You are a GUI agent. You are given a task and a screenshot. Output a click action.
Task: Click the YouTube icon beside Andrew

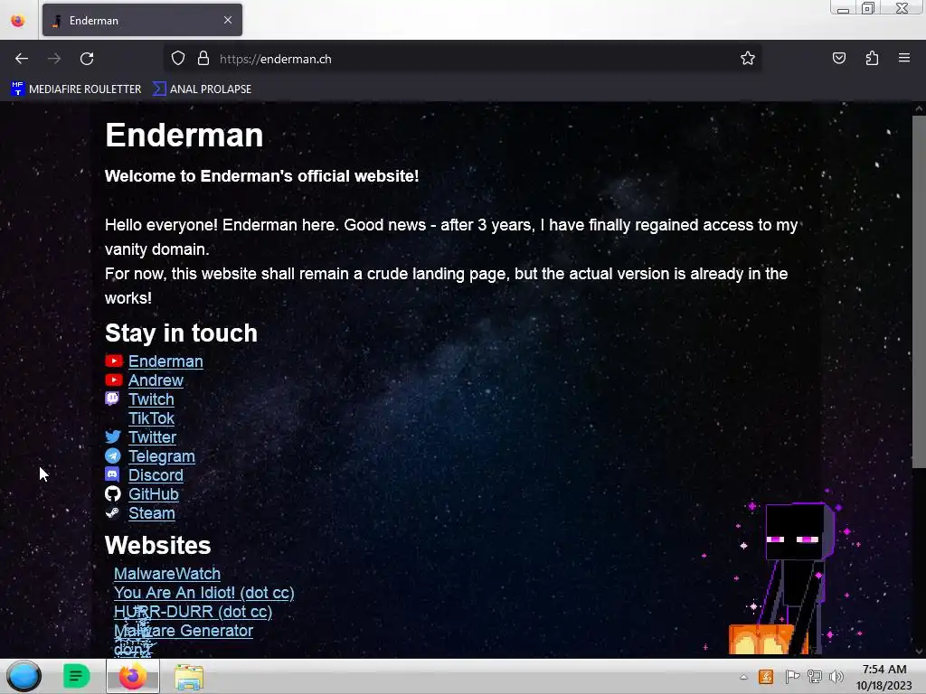coord(113,380)
